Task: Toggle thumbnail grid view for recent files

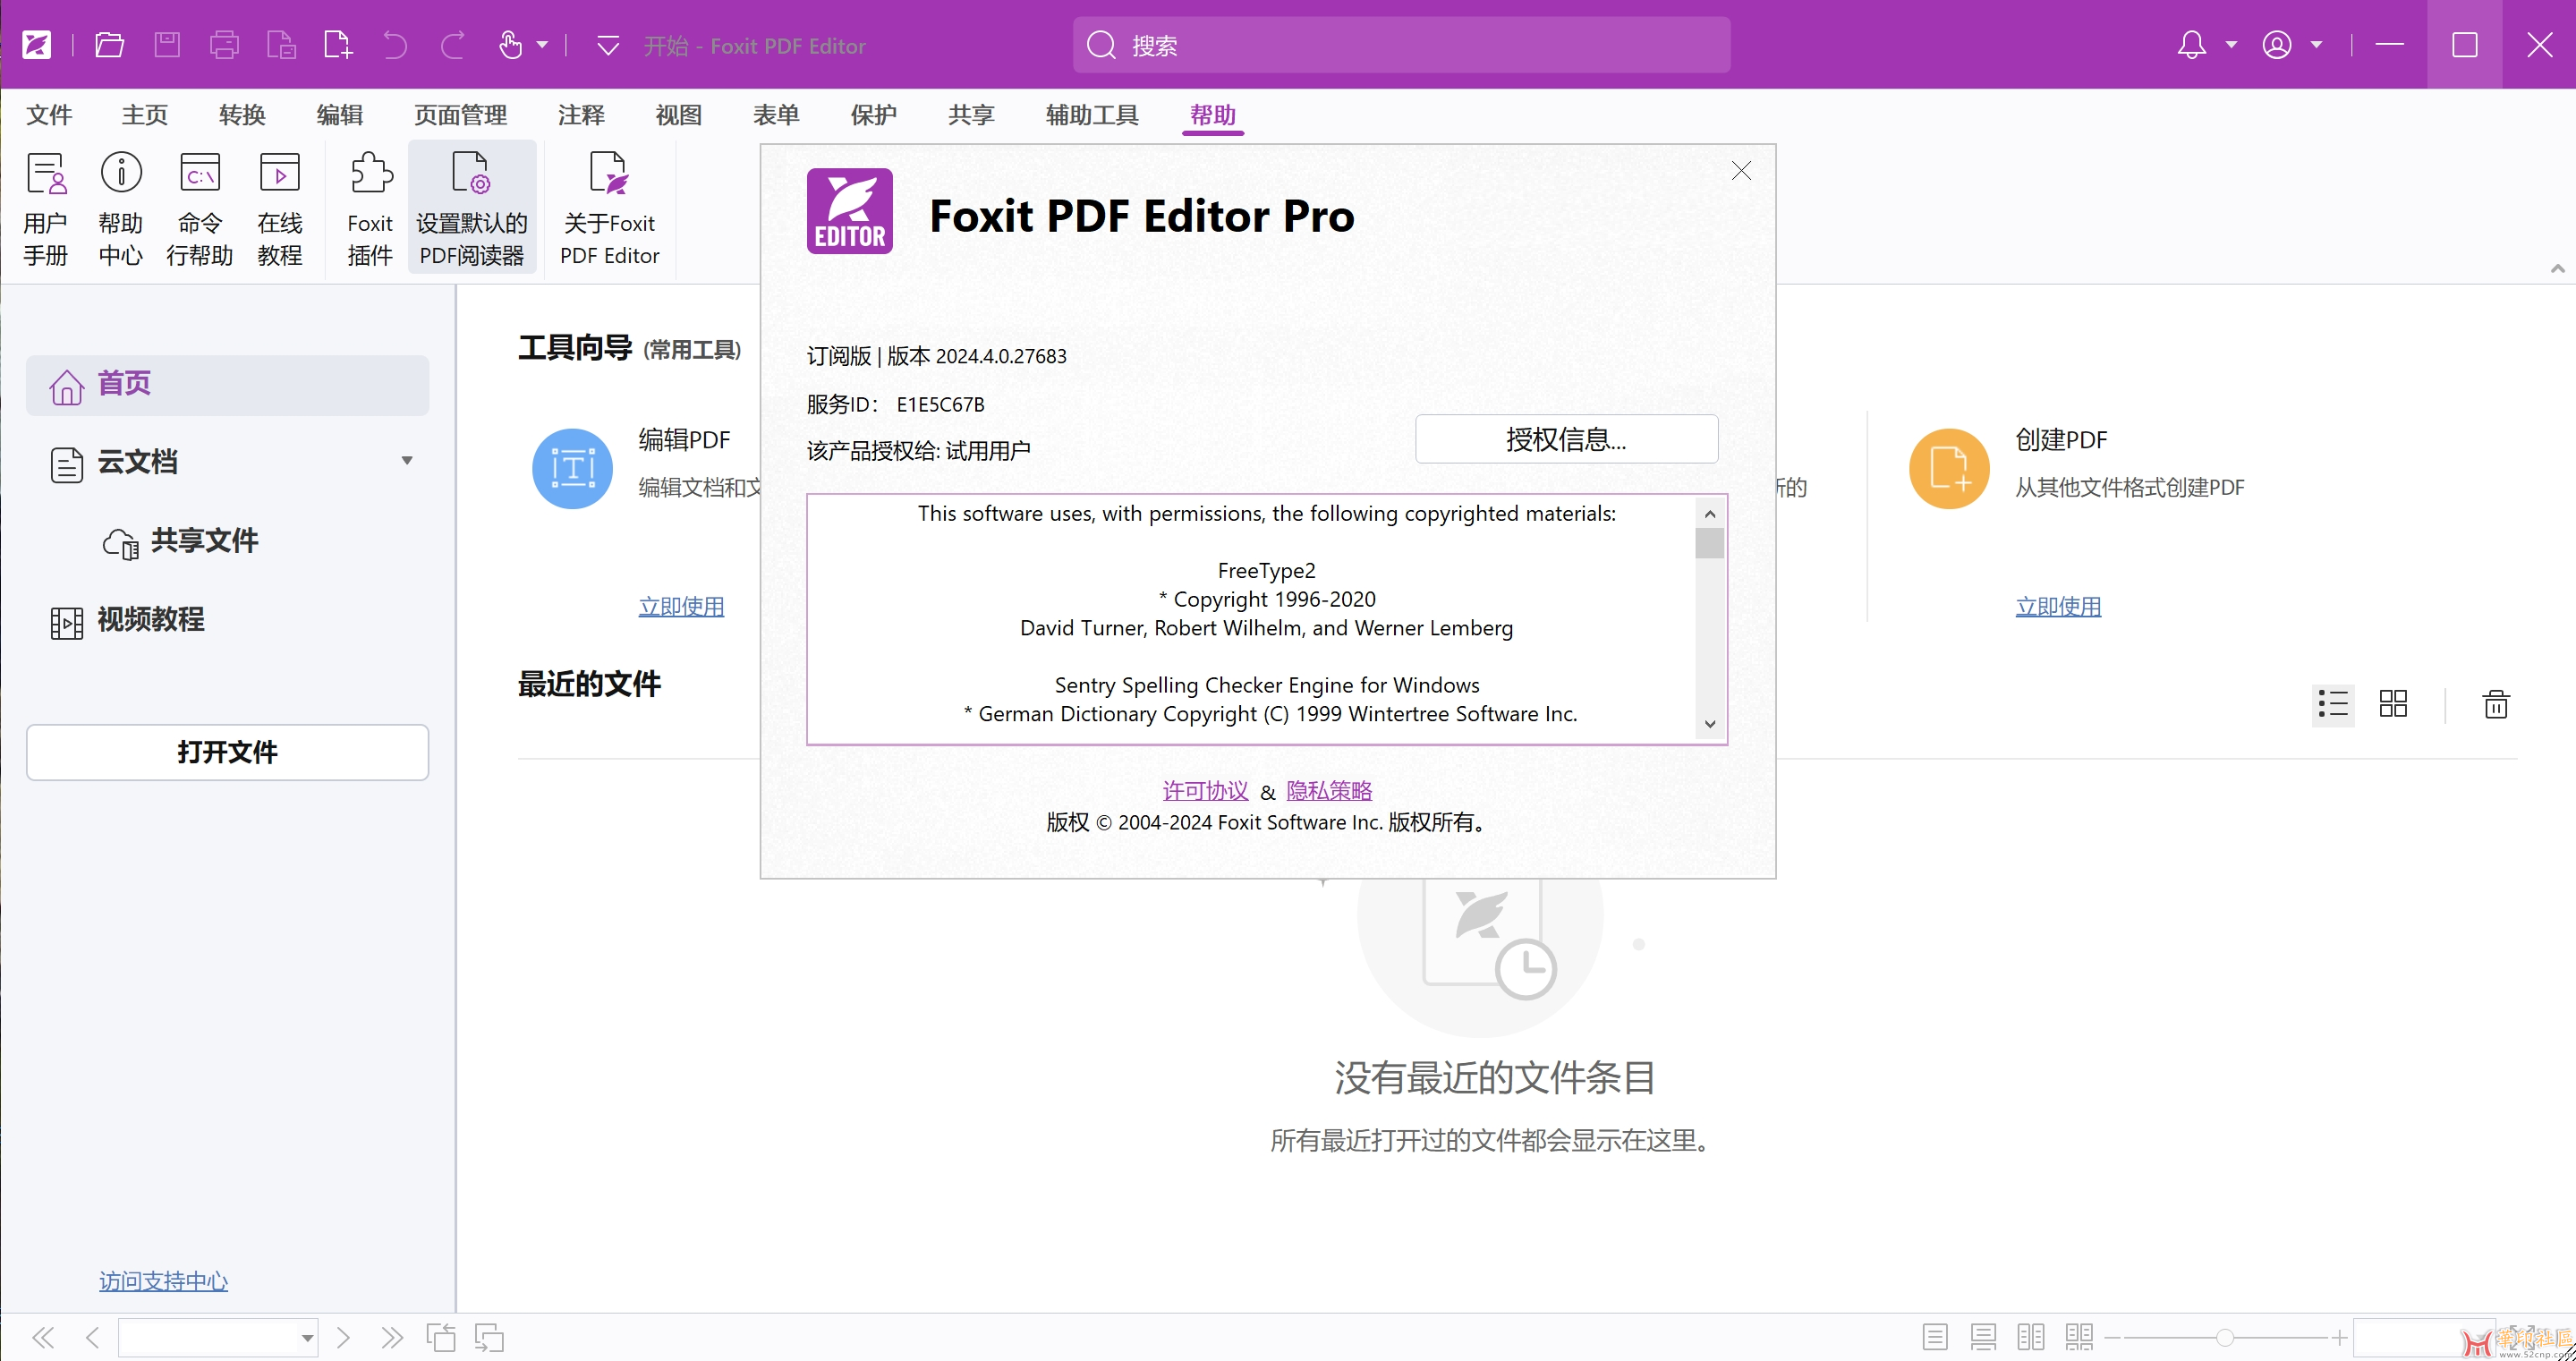Action: pyautogui.click(x=2394, y=704)
